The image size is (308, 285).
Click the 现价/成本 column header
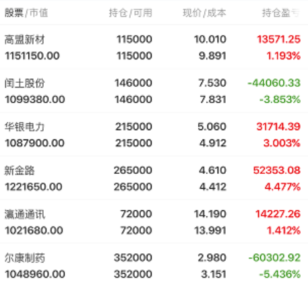coord(204,13)
